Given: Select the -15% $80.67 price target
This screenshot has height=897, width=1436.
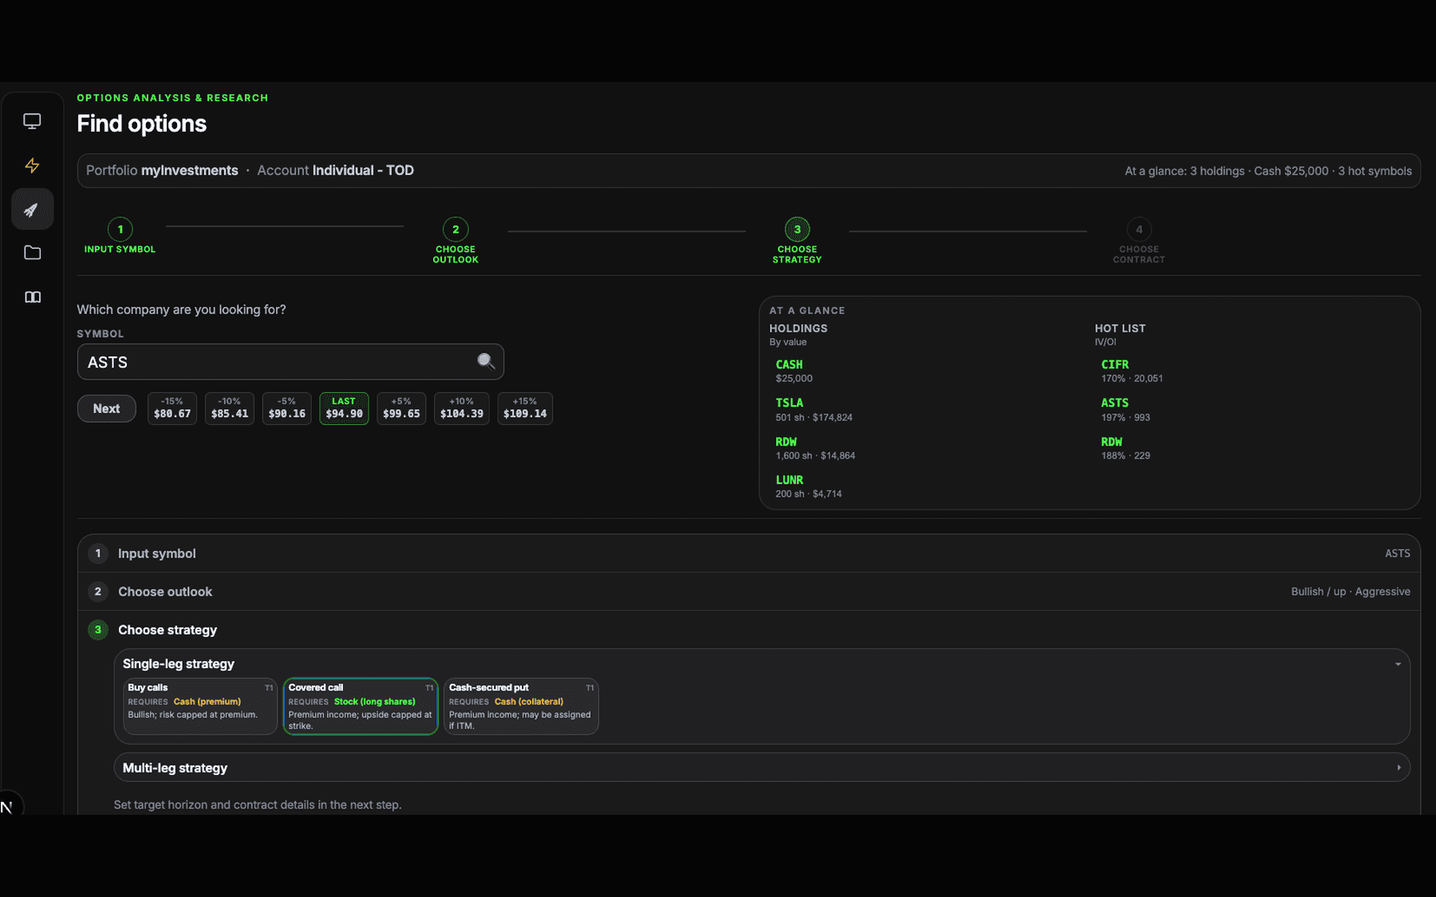Looking at the screenshot, I should (x=172, y=408).
